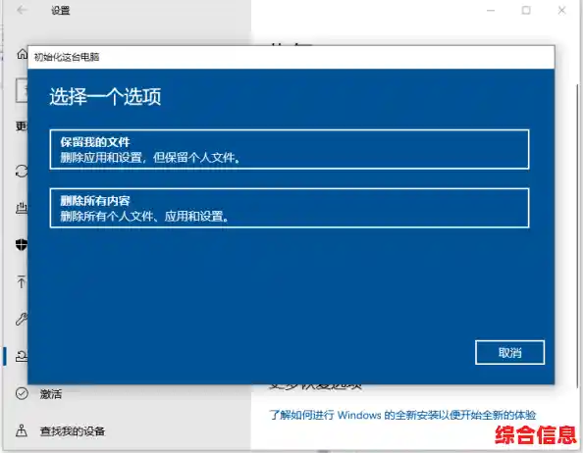Close the Settings window
The width and height of the screenshot is (583, 453).
pos(561,11)
